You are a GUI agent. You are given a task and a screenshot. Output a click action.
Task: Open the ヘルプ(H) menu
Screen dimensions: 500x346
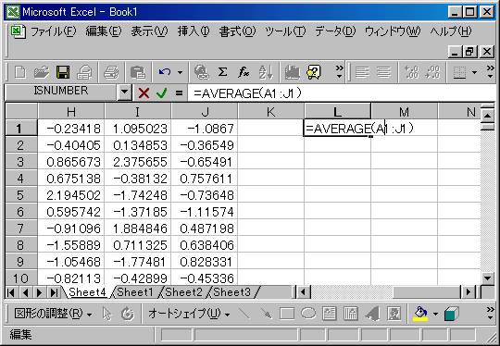coord(450,31)
